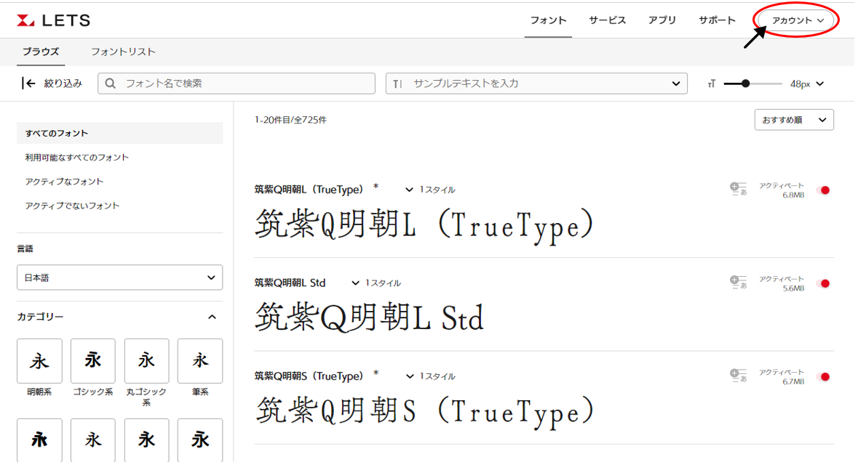This screenshot has width=858, height=462.
Task: Open the 日本語 language dropdown
Action: (120, 277)
